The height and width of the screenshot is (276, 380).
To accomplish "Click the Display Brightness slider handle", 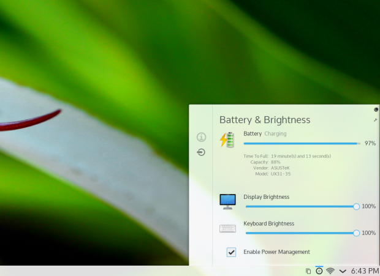I will [356, 207].
